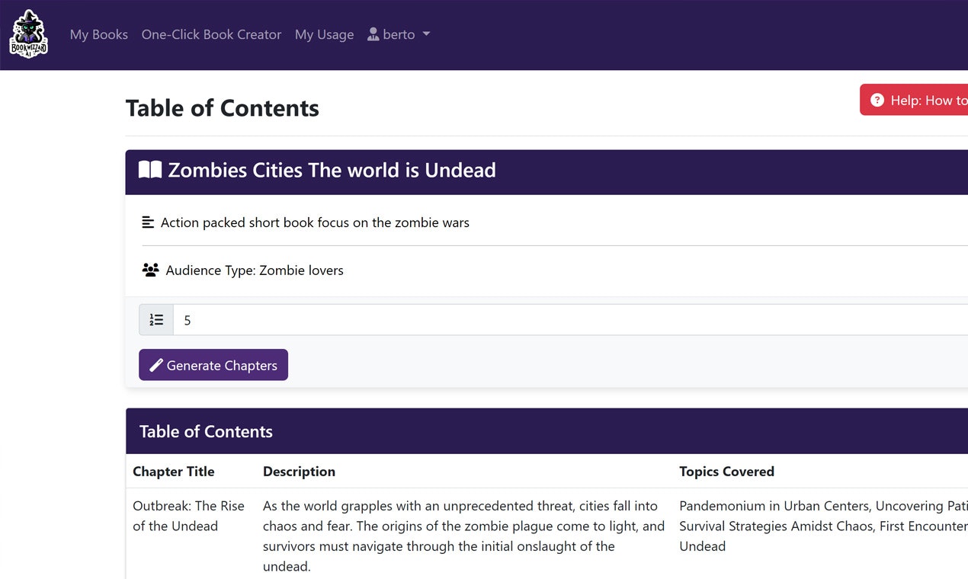Go to One-Click Book Creator
This screenshot has height=579, width=968.
pyautogui.click(x=211, y=35)
